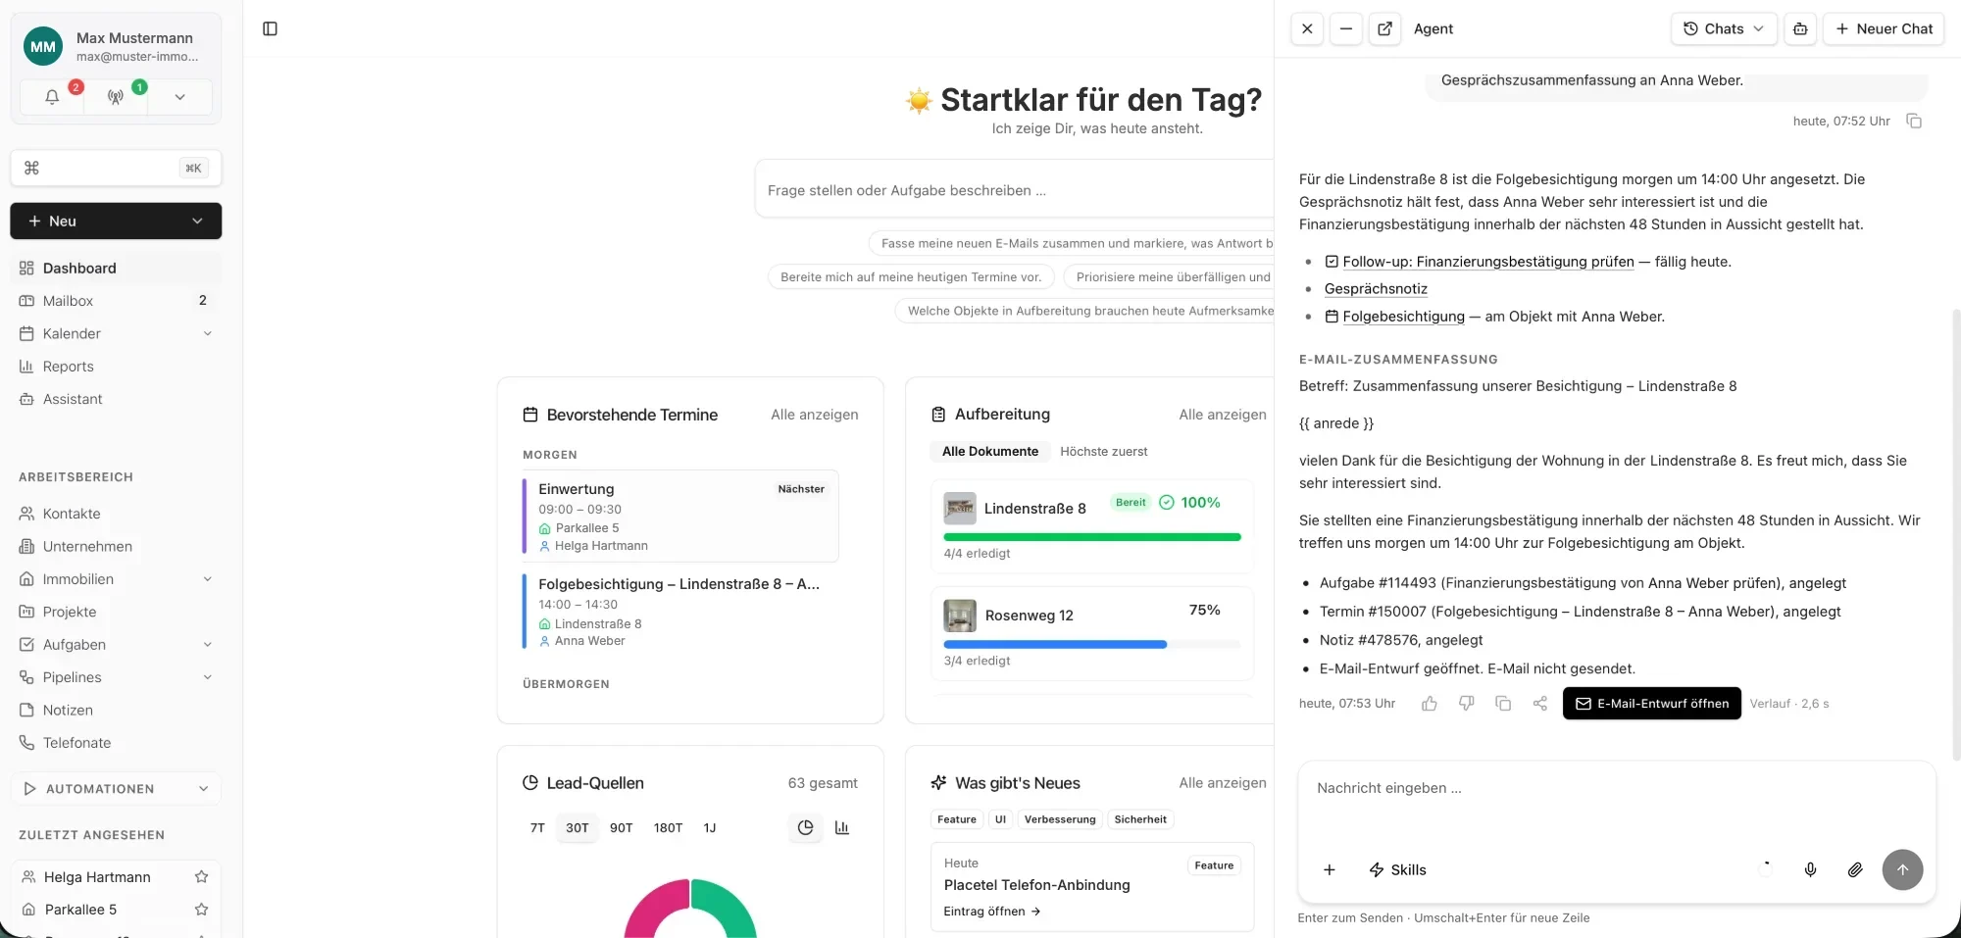Toggle the sidebar panel icon
This screenshot has height=938, width=1961.
click(271, 28)
